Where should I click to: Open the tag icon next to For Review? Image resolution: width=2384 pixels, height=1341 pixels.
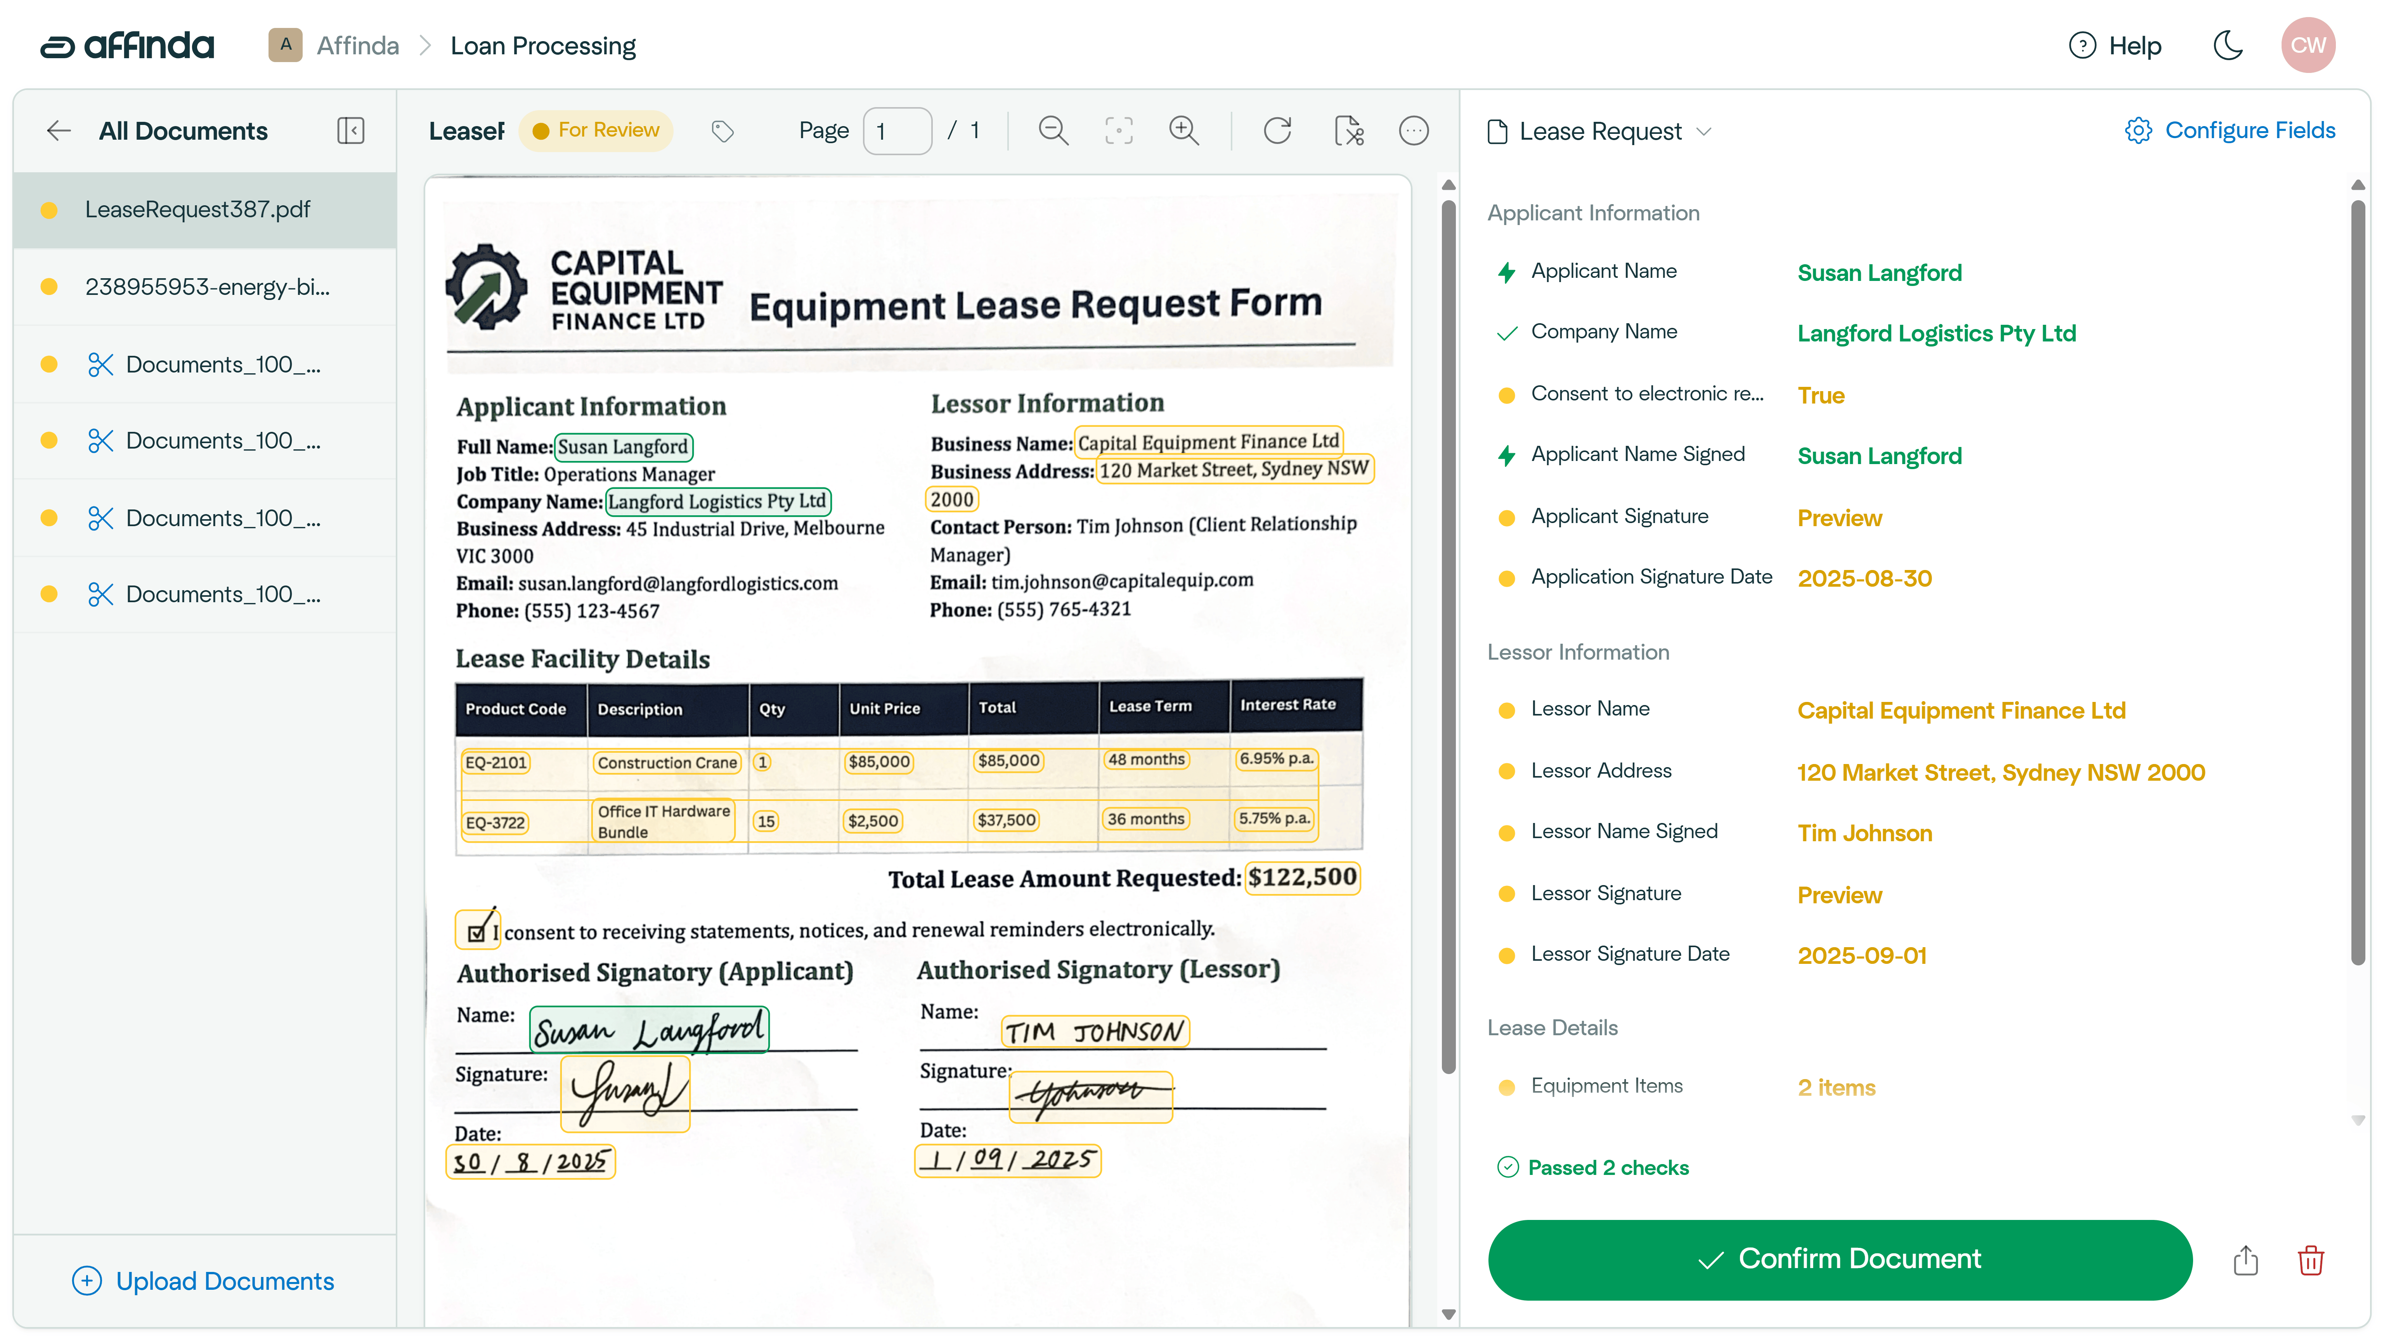tap(724, 130)
